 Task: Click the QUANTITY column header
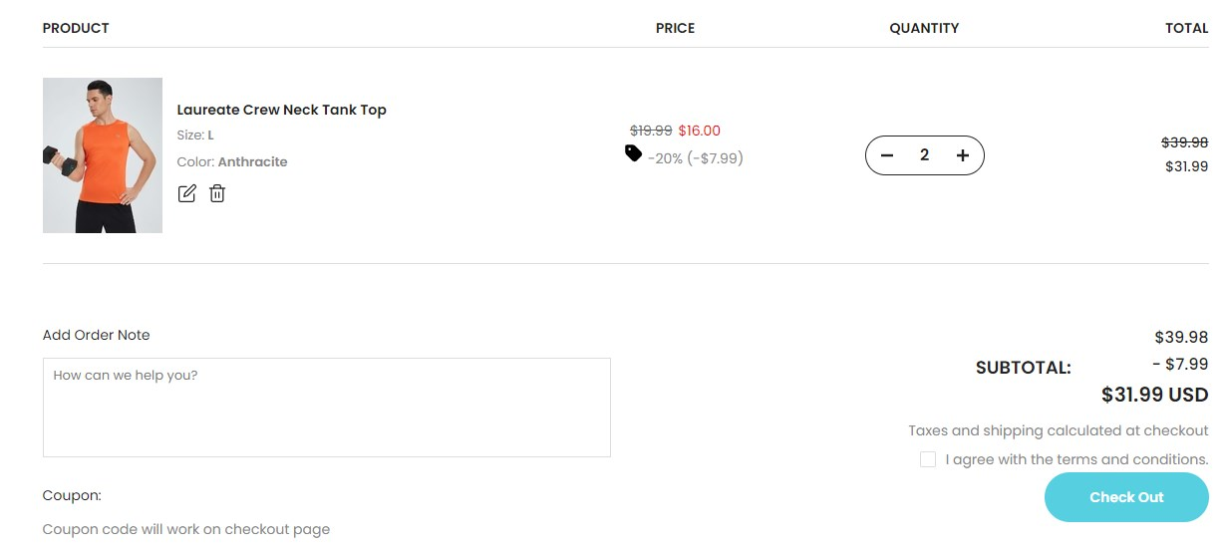coord(924,28)
